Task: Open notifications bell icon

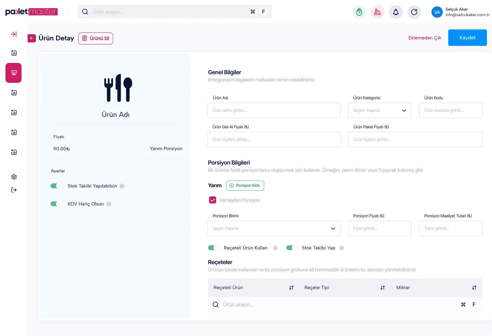Action: coord(396,12)
